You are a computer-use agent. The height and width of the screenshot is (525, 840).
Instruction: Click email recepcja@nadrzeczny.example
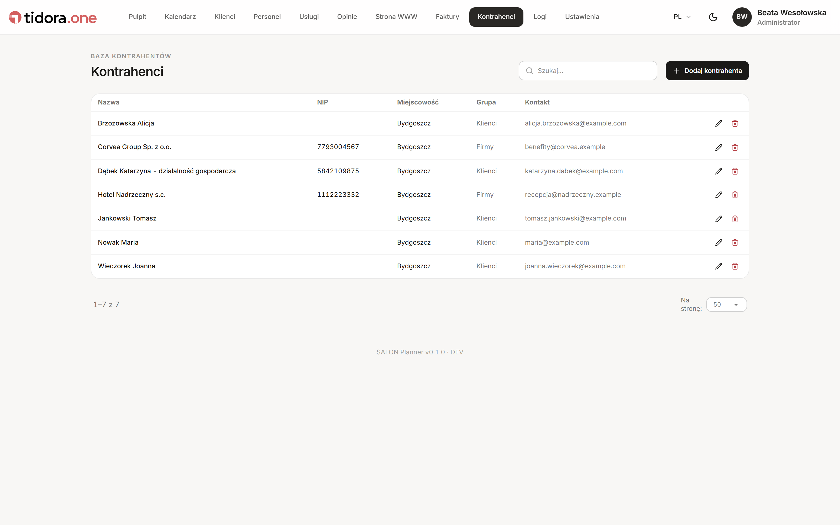coord(573,195)
